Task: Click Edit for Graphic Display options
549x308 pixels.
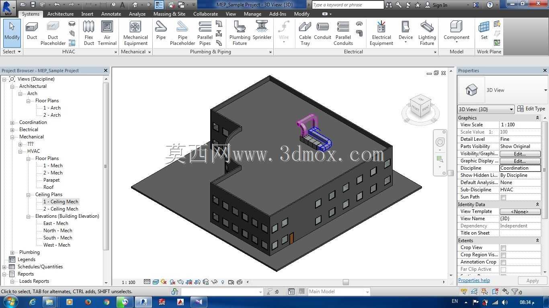Action: point(520,161)
